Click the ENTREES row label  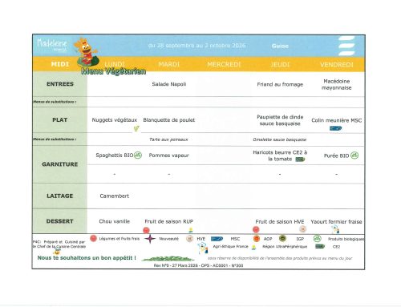60,84
